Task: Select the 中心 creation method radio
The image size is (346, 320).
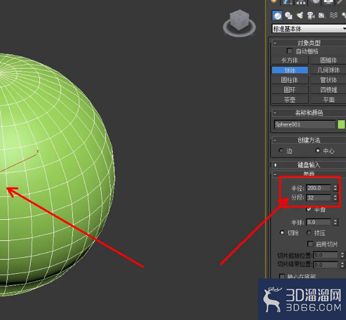Action: pyautogui.click(x=318, y=151)
